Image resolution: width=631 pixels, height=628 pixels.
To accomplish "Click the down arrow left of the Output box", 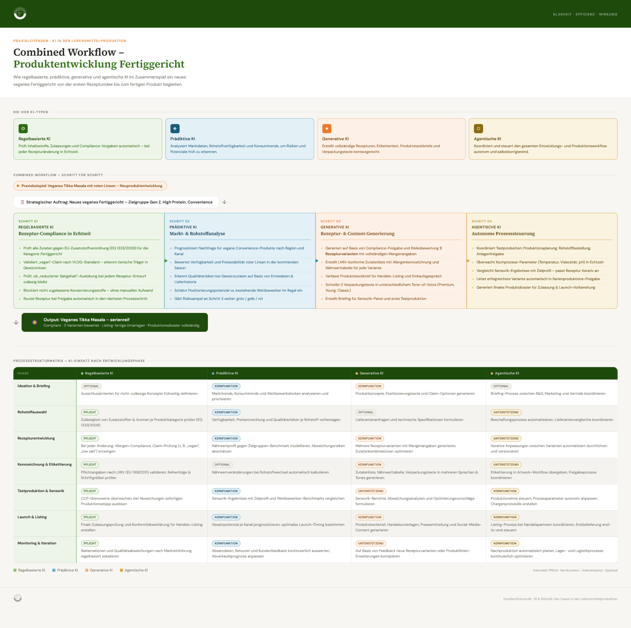I will (x=16, y=323).
